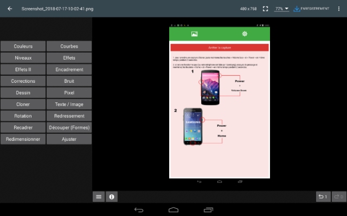
Task: Open the Redimensionner option
Action: 23,139
